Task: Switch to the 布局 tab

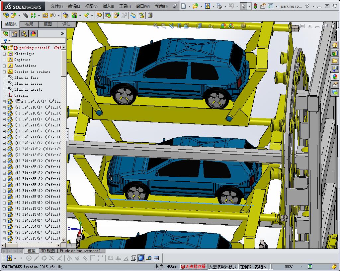Action: 29,24
